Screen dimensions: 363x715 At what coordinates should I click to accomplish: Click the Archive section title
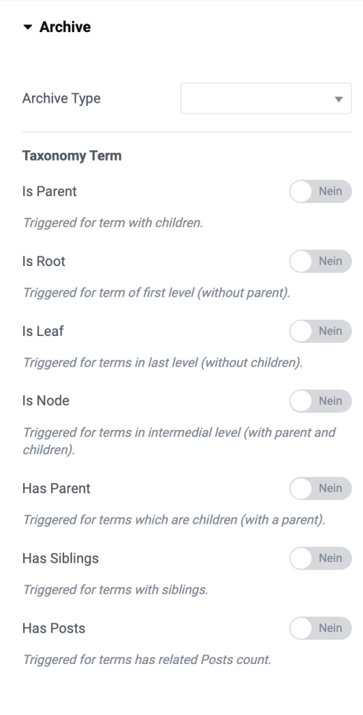point(65,27)
